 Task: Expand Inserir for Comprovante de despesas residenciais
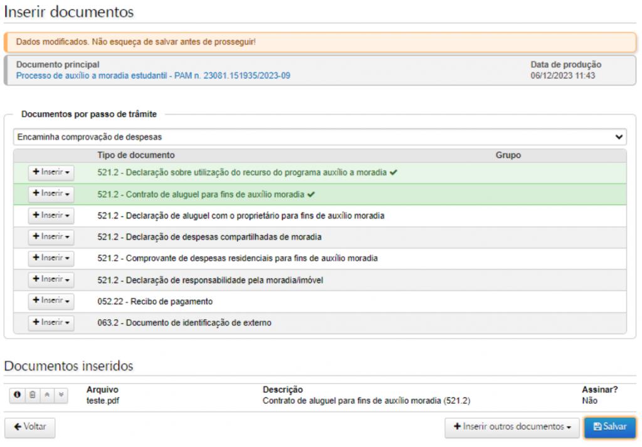click(51, 258)
